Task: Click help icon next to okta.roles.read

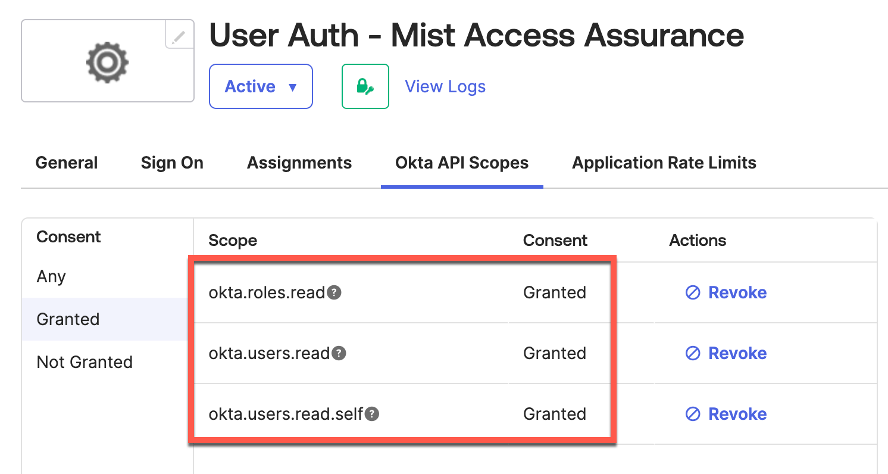Action: pos(335,292)
